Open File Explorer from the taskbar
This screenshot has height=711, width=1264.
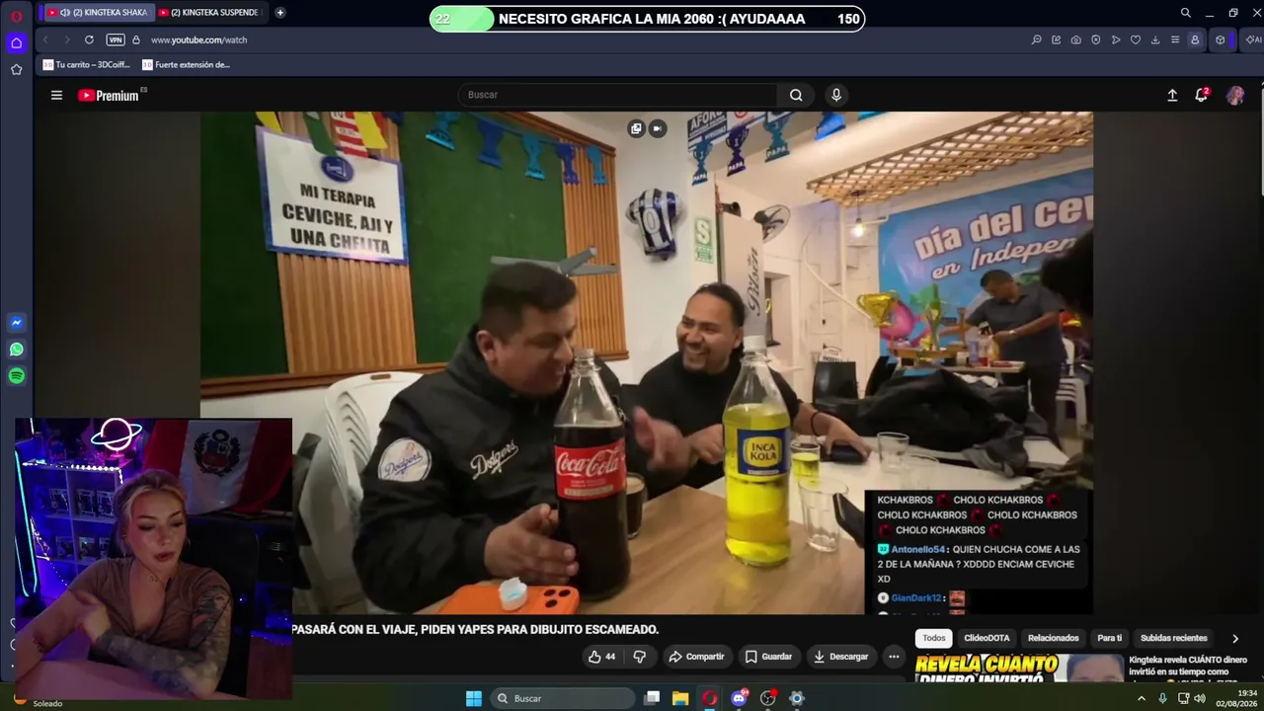click(x=680, y=698)
